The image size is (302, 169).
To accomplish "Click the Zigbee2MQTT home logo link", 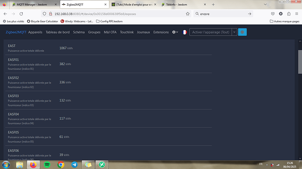I will coord(16,32).
